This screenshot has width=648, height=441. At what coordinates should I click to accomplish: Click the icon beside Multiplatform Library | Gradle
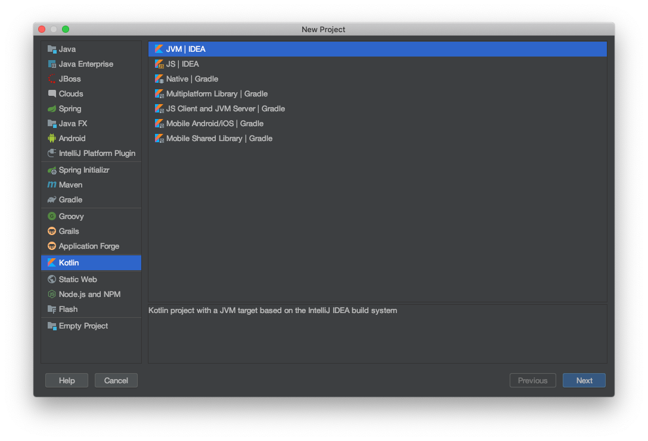click(x=159, y=93)
